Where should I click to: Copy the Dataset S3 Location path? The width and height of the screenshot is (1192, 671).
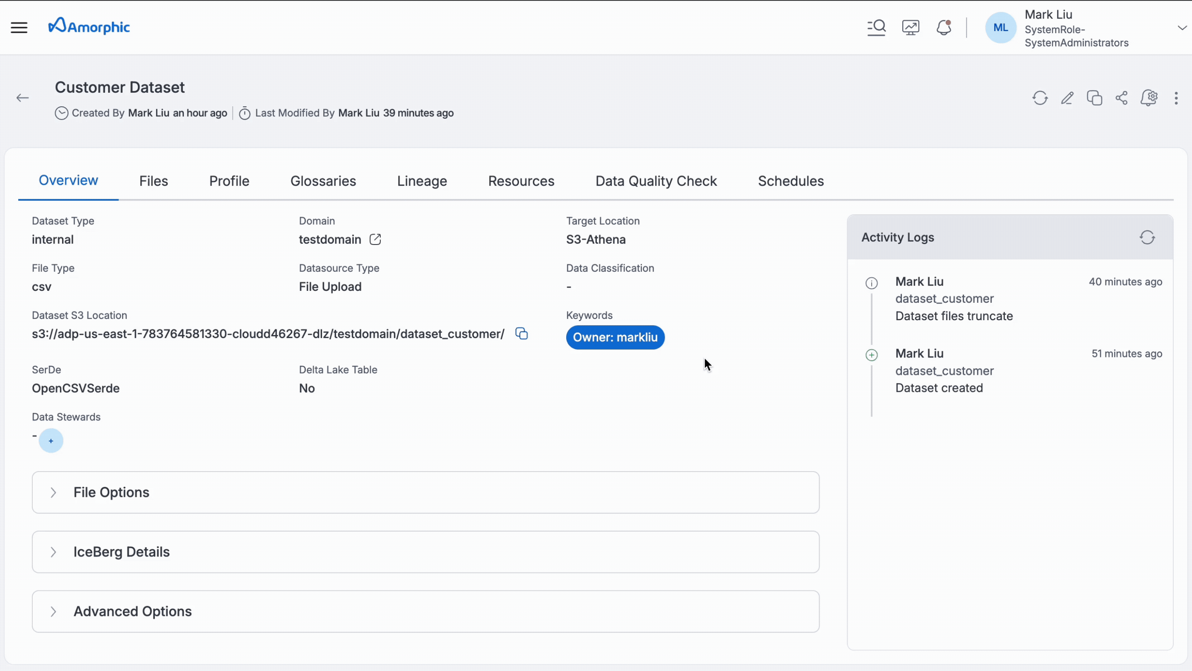pyautogui.click(x=521, y=333)
